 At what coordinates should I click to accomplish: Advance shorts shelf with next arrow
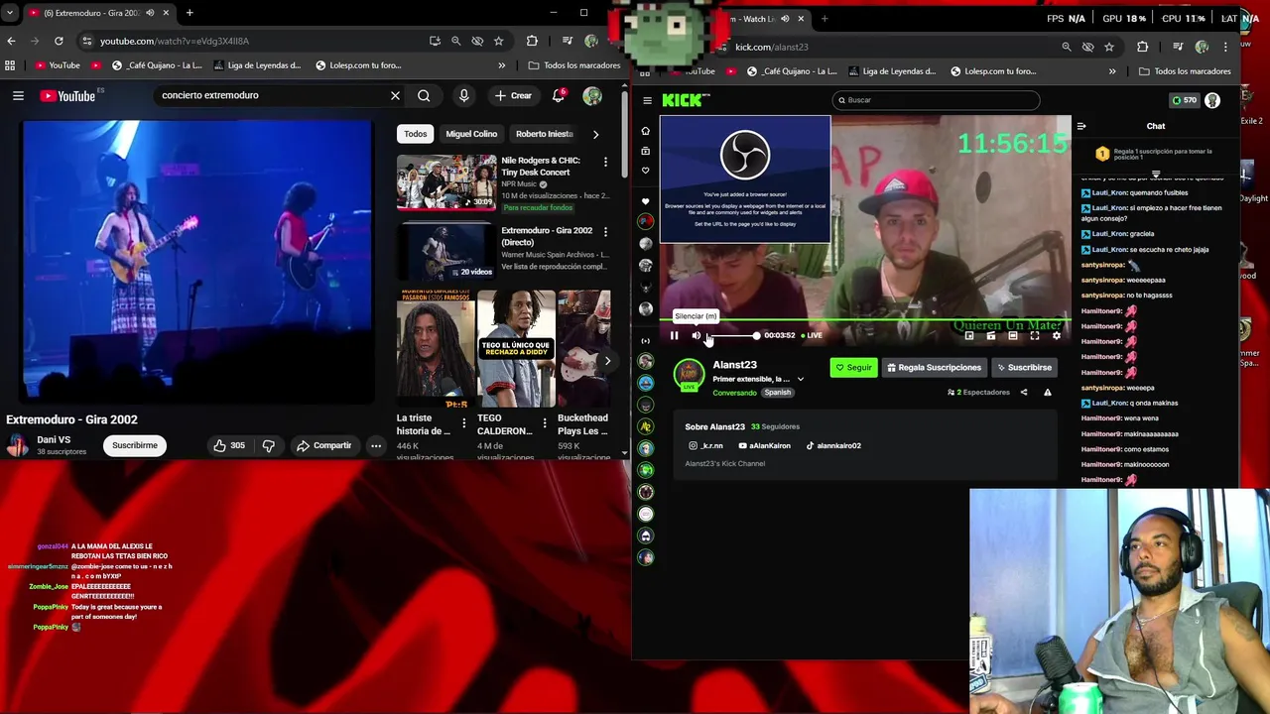[607, 361]
